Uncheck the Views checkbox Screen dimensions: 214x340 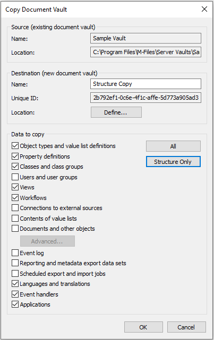pos(15,187)
